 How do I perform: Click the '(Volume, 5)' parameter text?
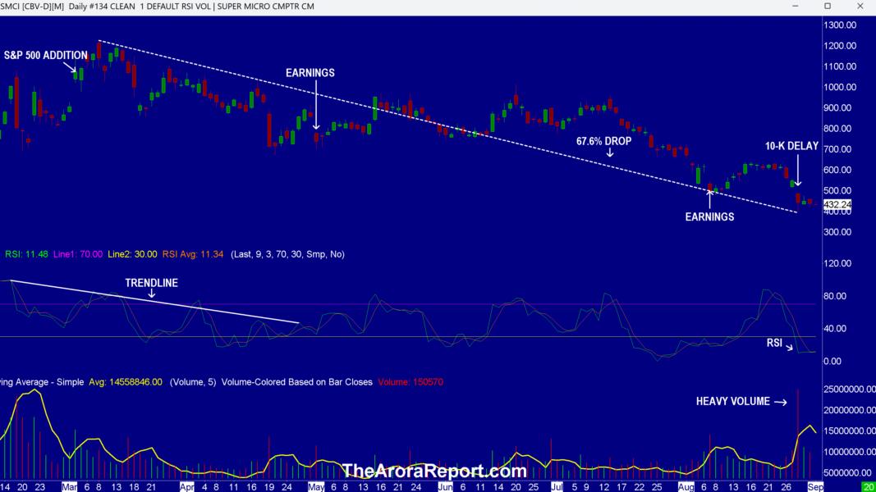pos(193,383)
